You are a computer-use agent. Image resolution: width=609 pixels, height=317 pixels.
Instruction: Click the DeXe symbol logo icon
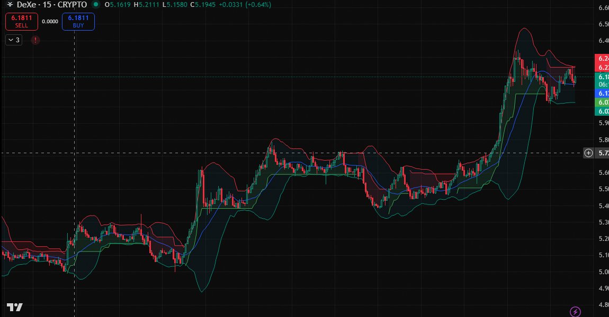tap(10, 5)
